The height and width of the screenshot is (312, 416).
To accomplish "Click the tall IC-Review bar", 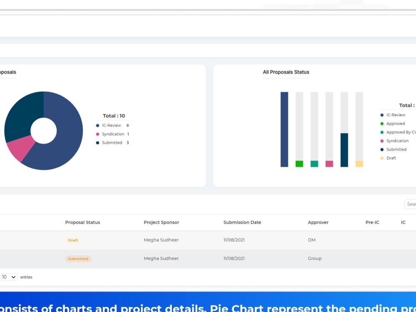I will point(284,129).
